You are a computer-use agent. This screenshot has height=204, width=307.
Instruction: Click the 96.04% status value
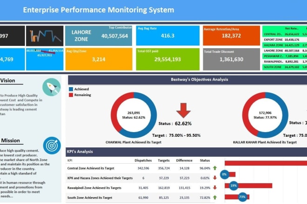click(x=205, y=168)
